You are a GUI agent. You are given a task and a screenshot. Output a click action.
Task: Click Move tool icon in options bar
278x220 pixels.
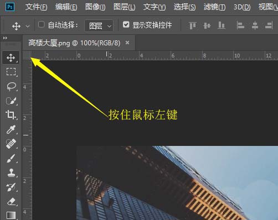point(16,26)
